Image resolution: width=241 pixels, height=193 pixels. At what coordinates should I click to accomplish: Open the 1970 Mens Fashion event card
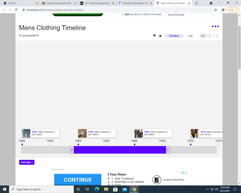206,133
